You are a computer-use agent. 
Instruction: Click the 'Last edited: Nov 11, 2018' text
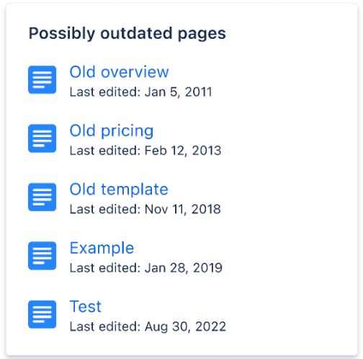(x=145, y=209)
